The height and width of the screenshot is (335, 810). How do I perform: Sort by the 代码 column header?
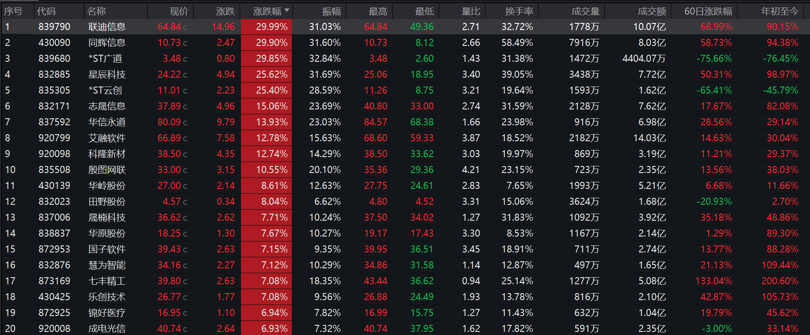tap(46, 11)
